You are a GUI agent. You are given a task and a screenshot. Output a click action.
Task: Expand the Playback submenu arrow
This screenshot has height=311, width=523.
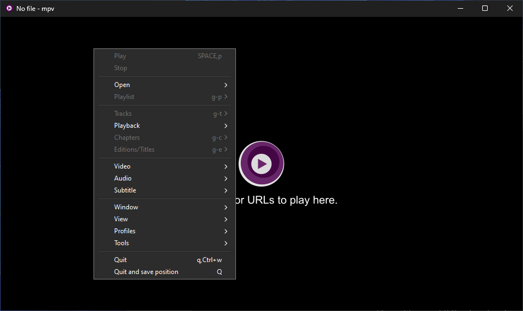[x=226, y=126]
